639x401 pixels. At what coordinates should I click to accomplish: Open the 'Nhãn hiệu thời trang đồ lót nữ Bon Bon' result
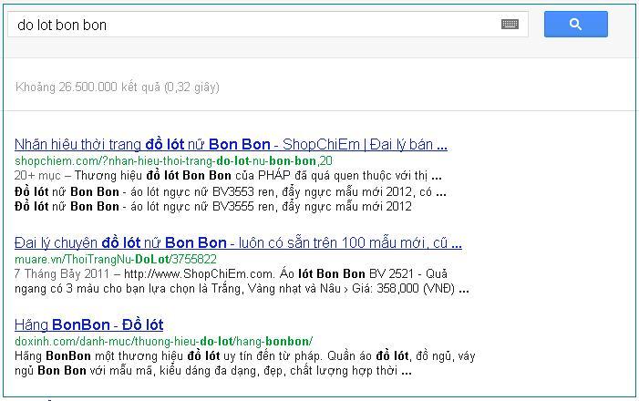231,144
